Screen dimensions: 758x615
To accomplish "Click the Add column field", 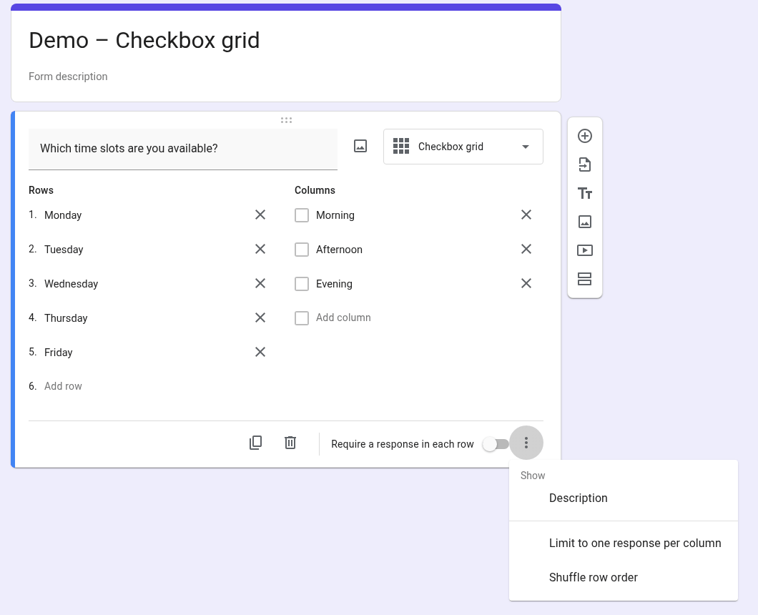I will pyautogui.click(x=343, y=318).
